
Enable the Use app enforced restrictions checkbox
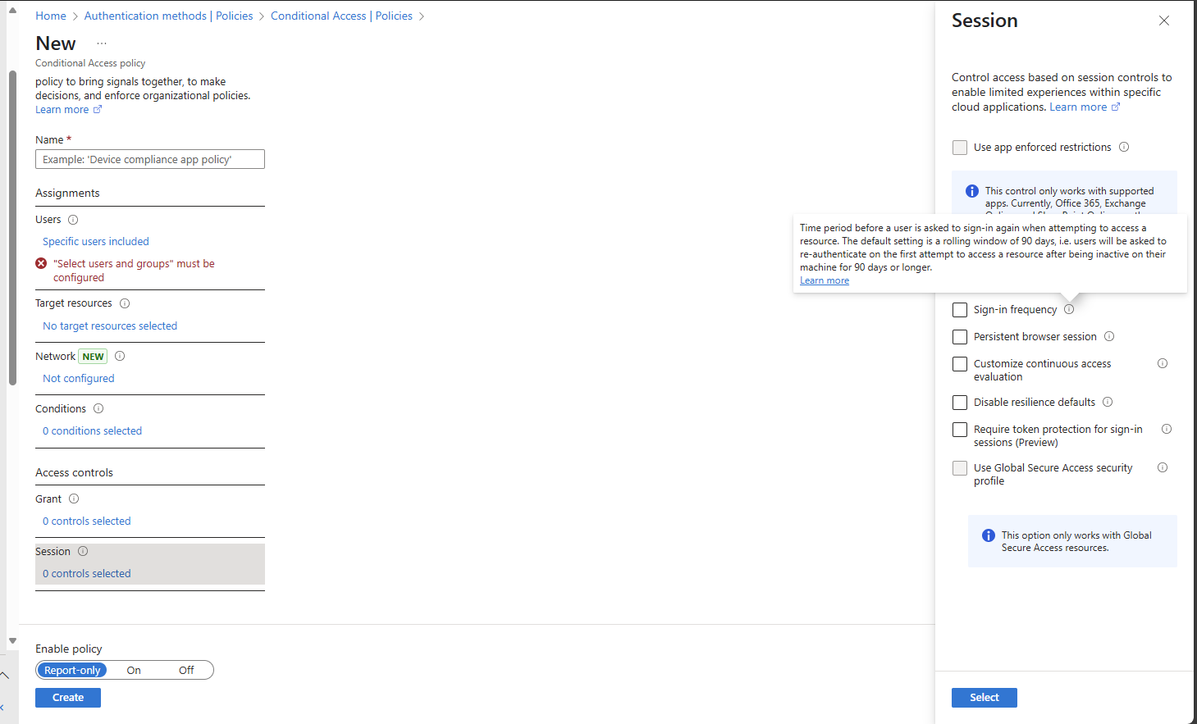[960, 147]
